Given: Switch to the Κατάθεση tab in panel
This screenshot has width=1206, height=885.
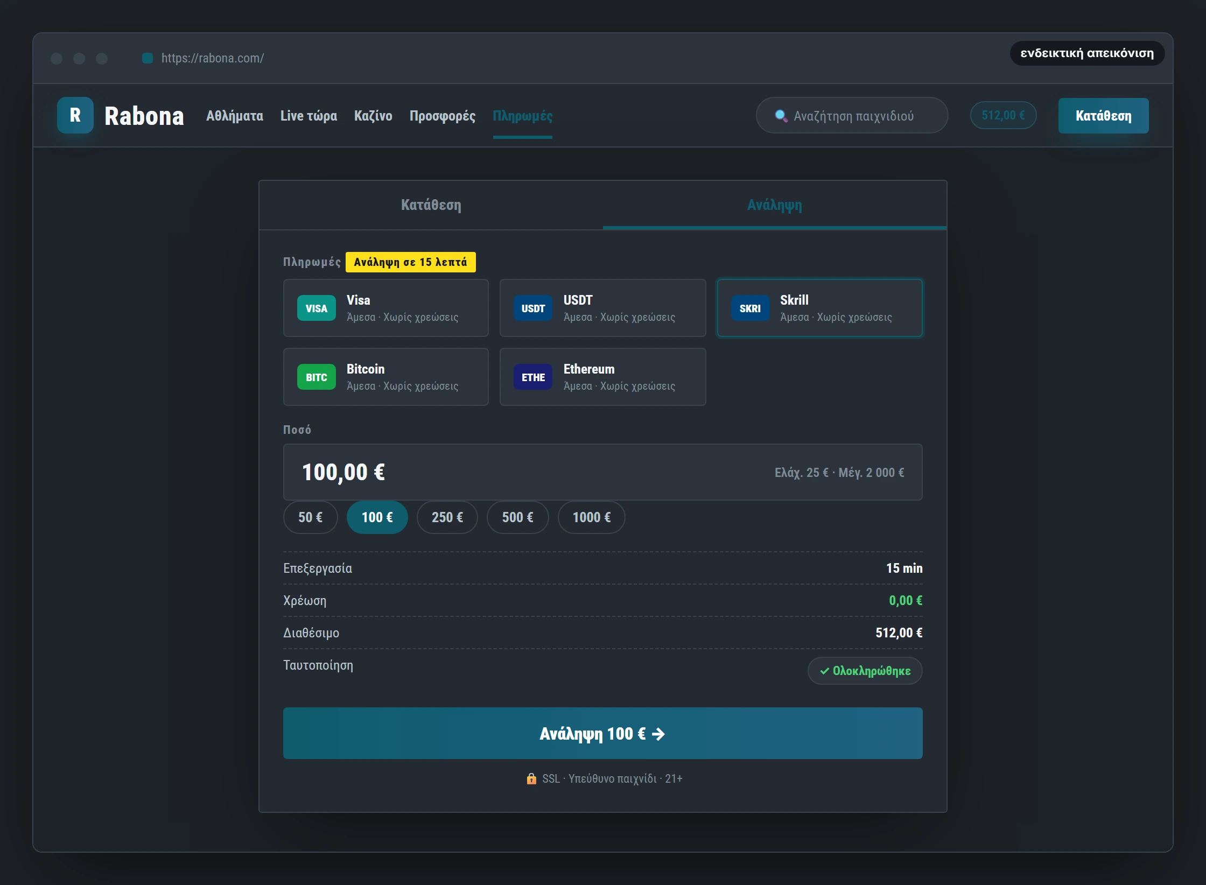Looking at the screenshot, I should click(x=431, y=205).
